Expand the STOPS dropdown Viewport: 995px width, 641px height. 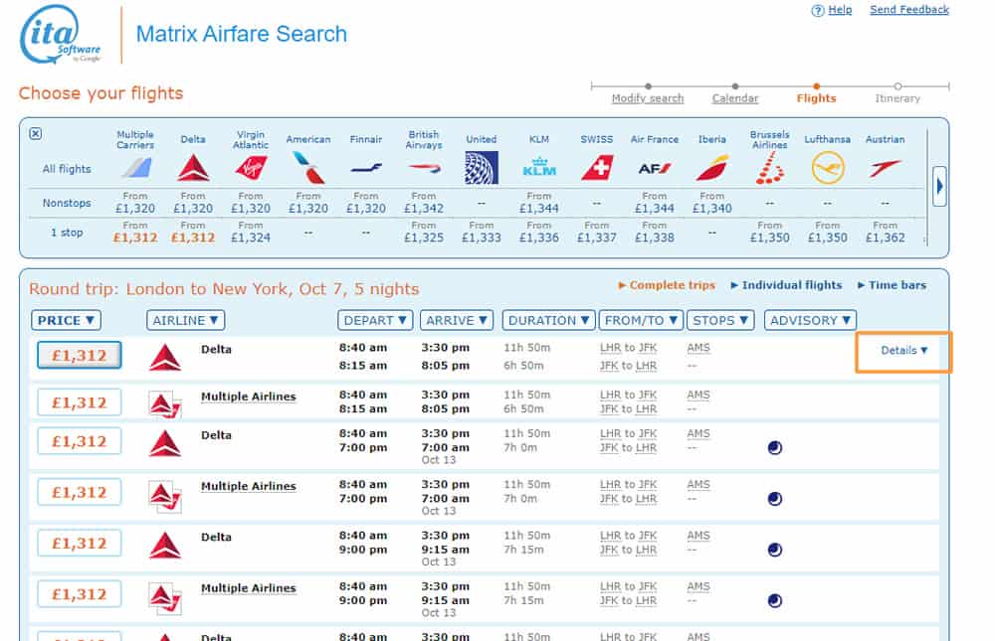pyautogui.click(x=720, y=321)
